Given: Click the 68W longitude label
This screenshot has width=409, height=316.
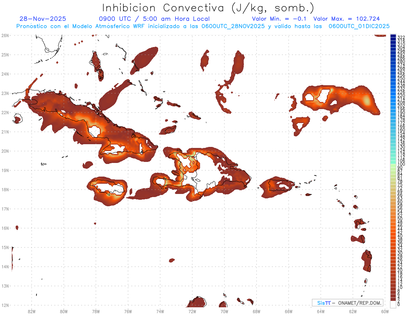Looking at the screenshot, I should click(257, 311).
